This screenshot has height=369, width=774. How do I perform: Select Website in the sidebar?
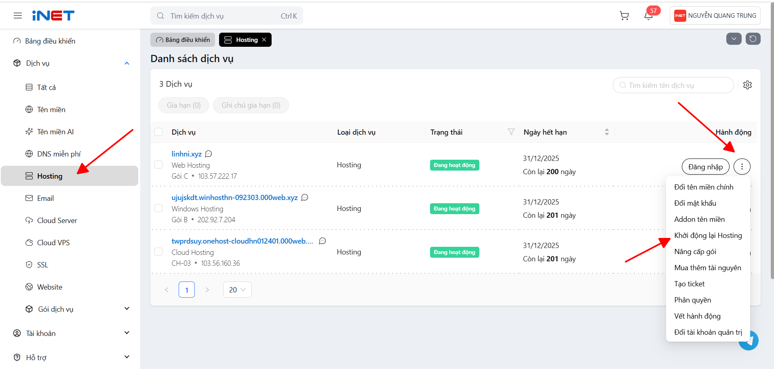50,287
